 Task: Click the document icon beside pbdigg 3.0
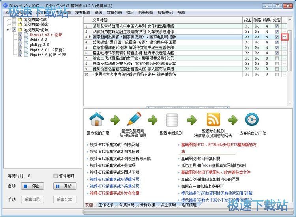(26, 45)
